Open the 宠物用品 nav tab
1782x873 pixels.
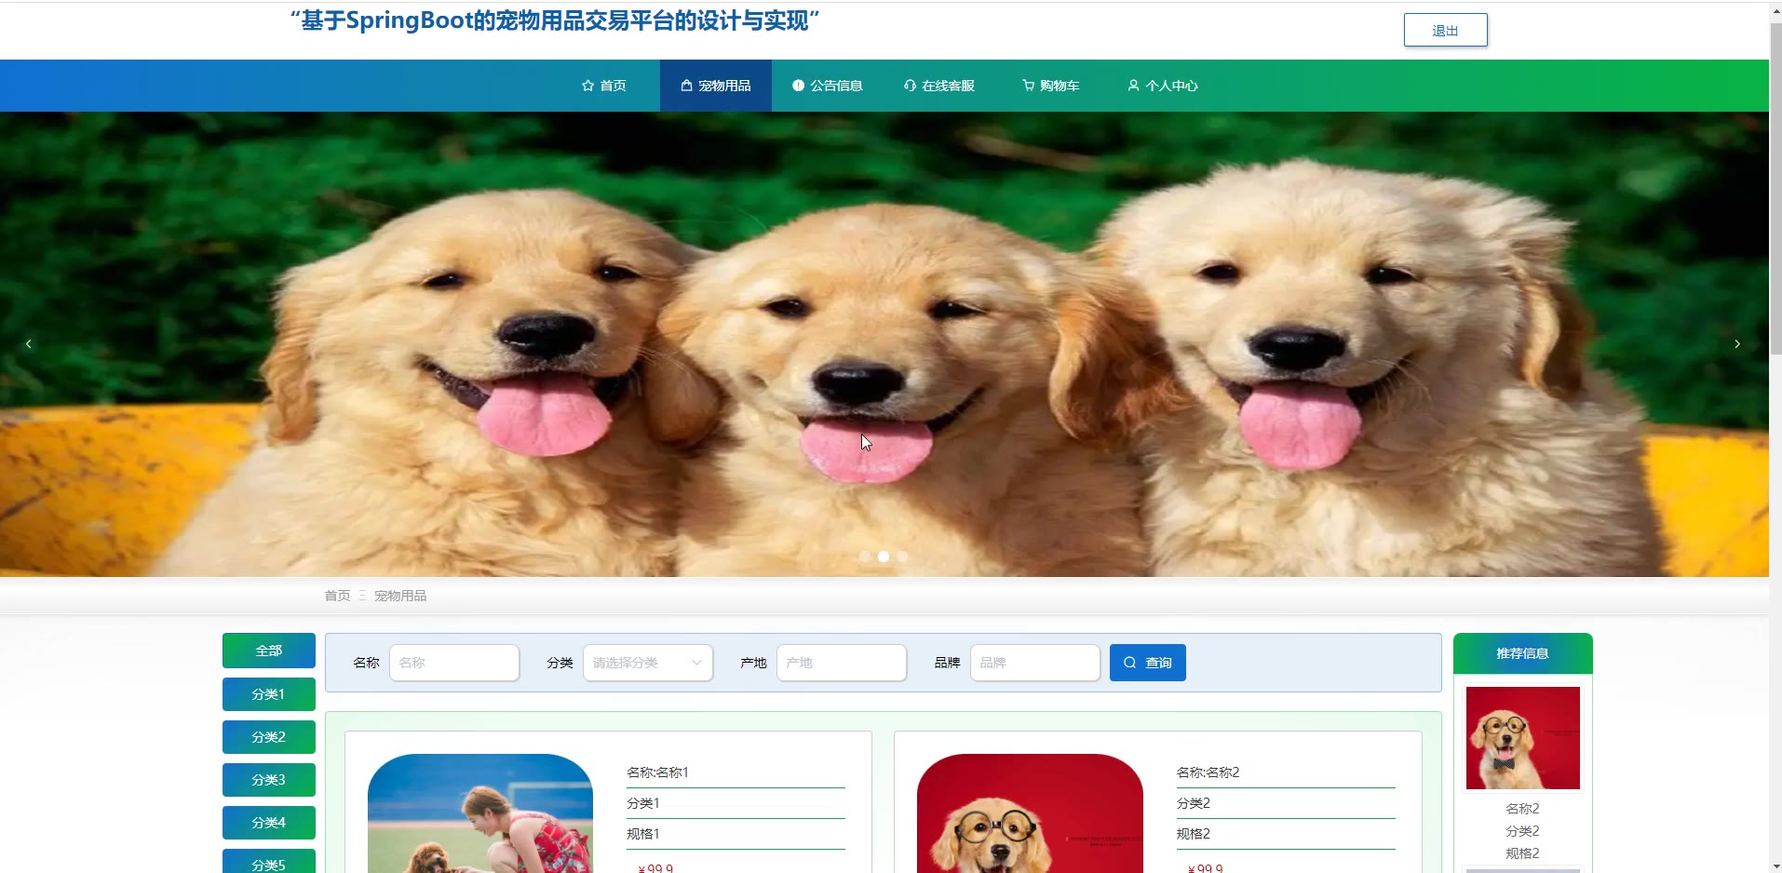pos(716,86)
